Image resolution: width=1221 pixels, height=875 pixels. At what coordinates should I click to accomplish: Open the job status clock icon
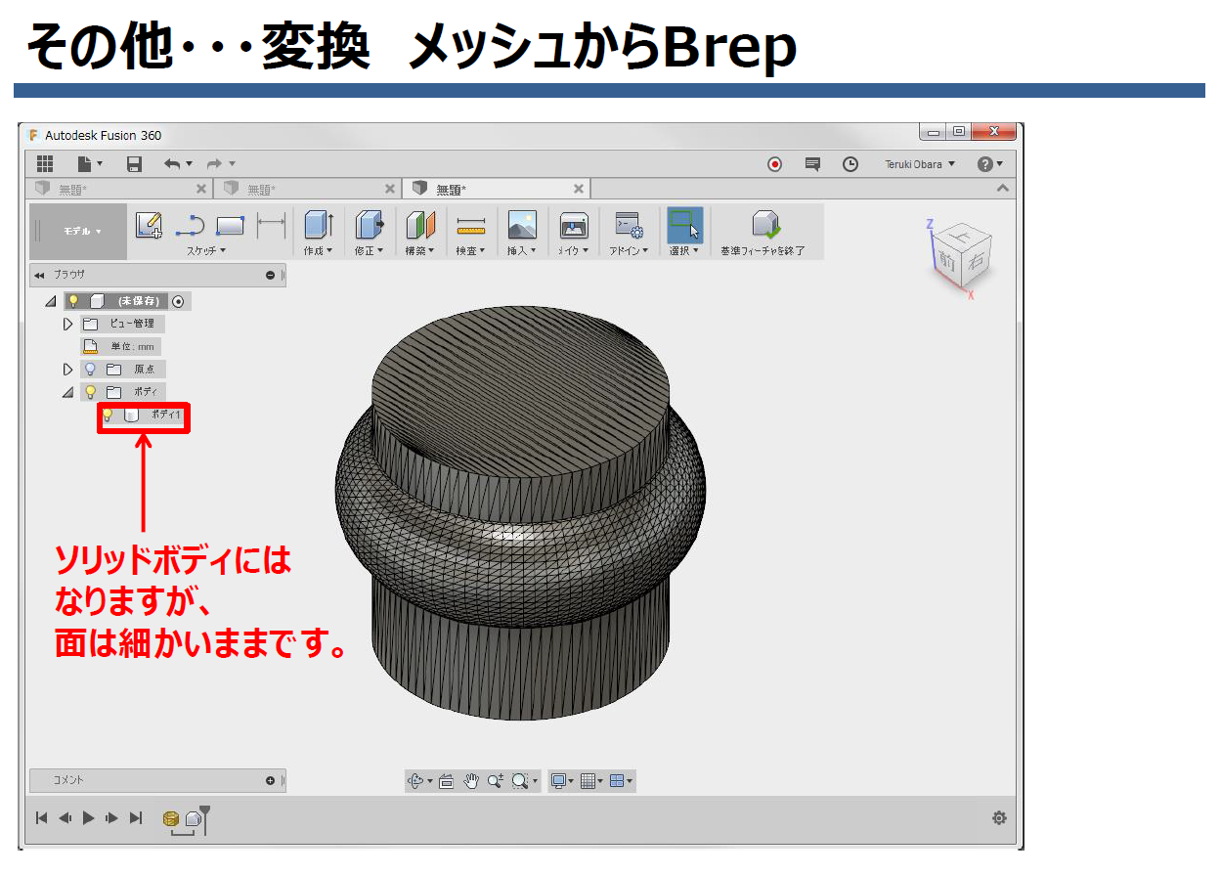pyautogui.click(x=850, y=164)
